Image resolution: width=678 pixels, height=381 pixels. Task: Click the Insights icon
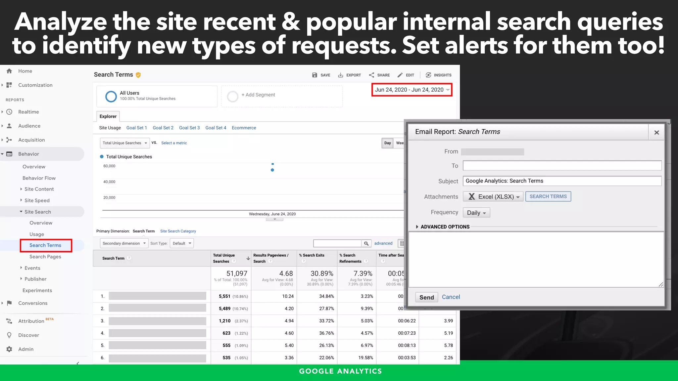(x=428, y=75)
